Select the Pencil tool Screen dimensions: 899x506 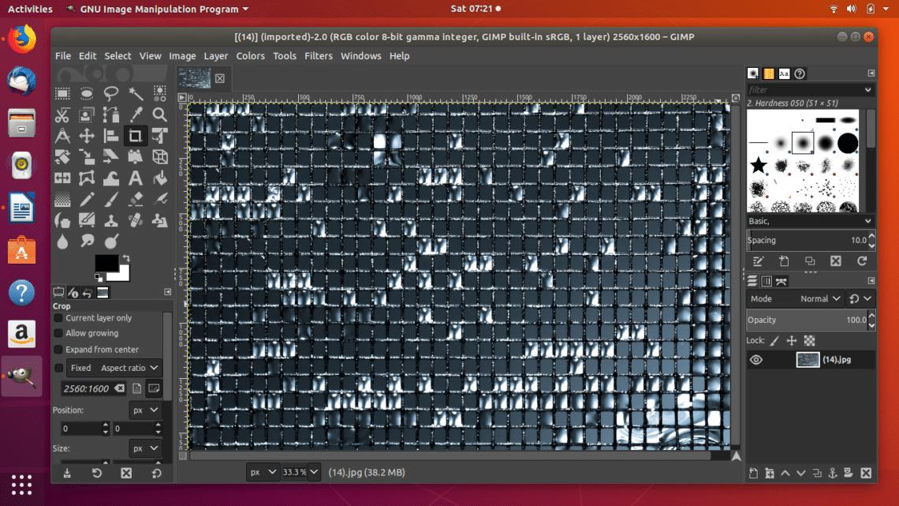click(x=87, y=199)
